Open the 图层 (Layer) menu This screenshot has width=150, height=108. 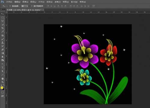(33, 2)
